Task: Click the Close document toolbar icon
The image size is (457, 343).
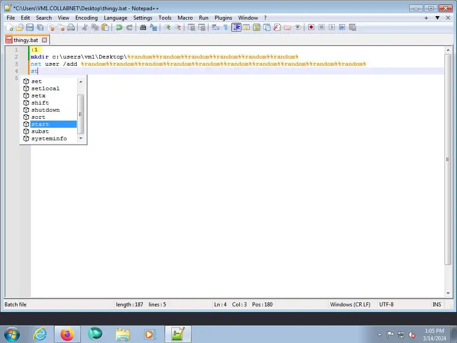Action: click(x=51, y=27)
